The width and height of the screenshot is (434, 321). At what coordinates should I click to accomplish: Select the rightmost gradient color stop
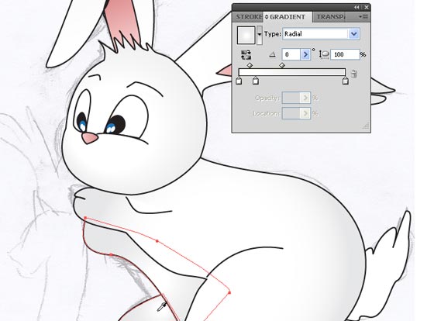click(345, 81)
